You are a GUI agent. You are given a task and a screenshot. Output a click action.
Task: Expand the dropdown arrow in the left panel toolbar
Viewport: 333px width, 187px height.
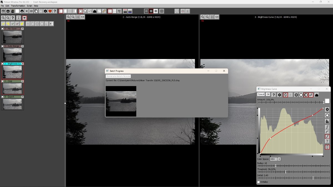point(24,18)
